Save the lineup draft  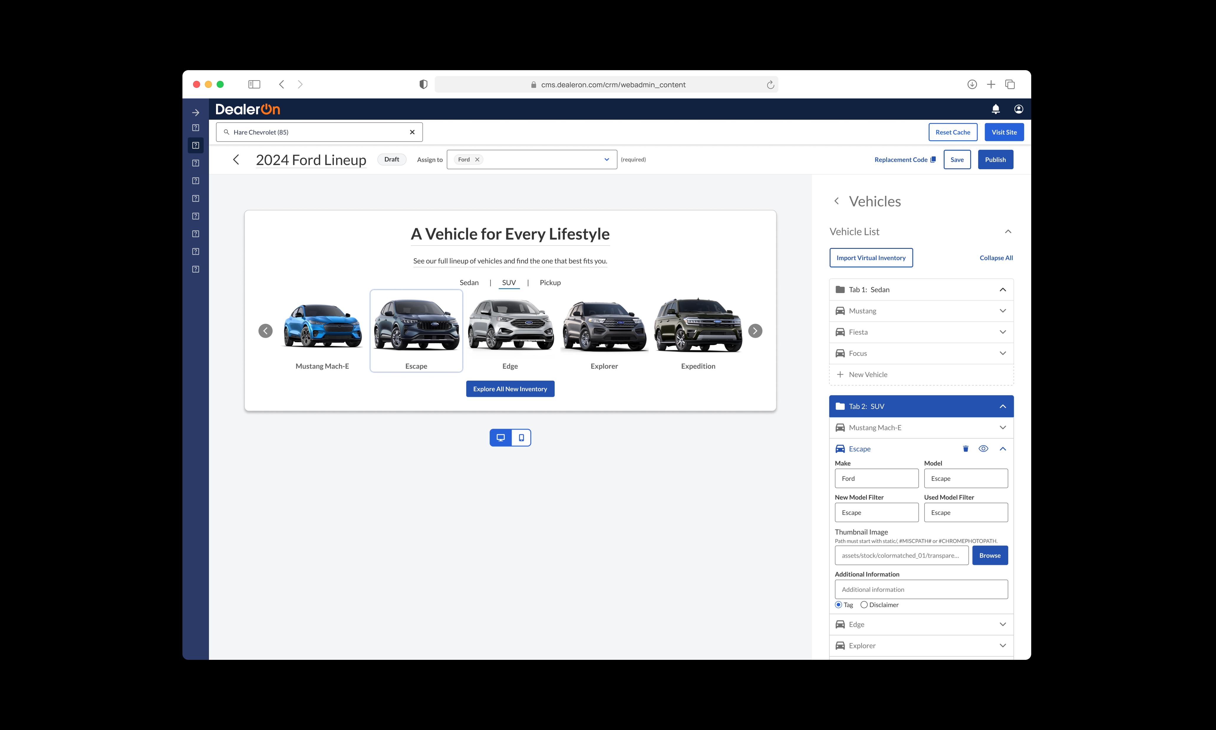coord(957,160)
